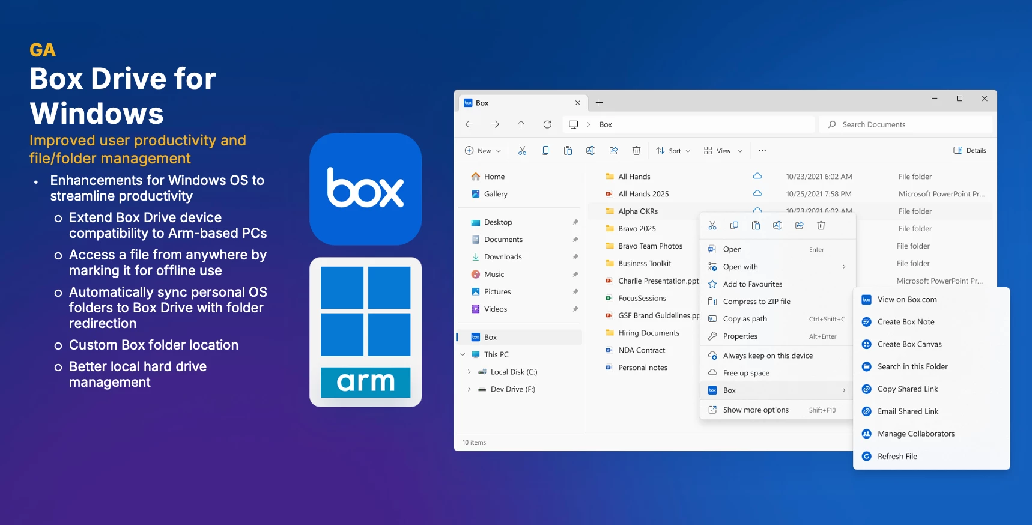Screen dimensions: 1032x525
Task: Select Manage Collaborators
Action: tap(931, 434)
